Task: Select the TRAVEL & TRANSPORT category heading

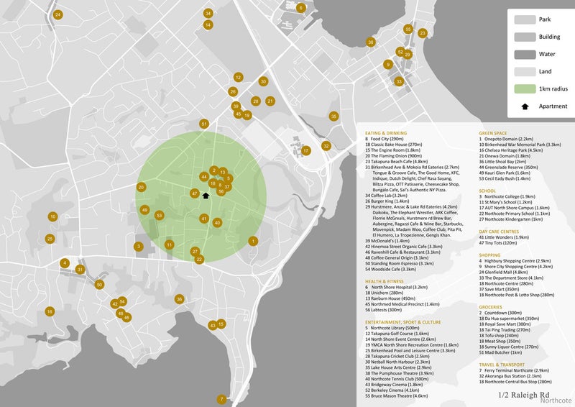Action: 504,345
